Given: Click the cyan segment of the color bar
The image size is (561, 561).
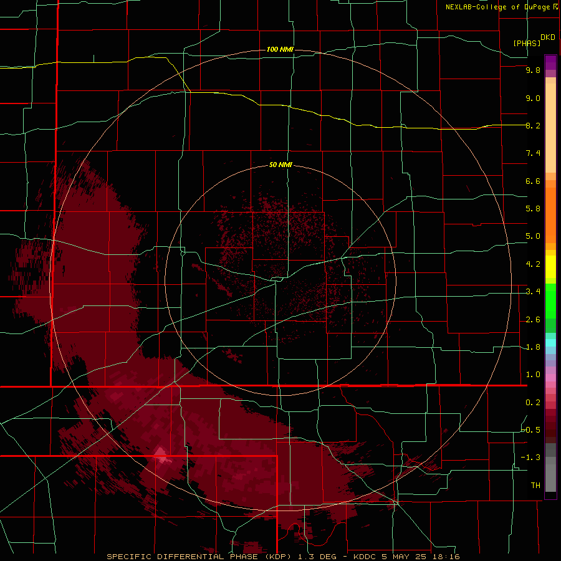Looking at the screenshot, I should pos(550,343).
